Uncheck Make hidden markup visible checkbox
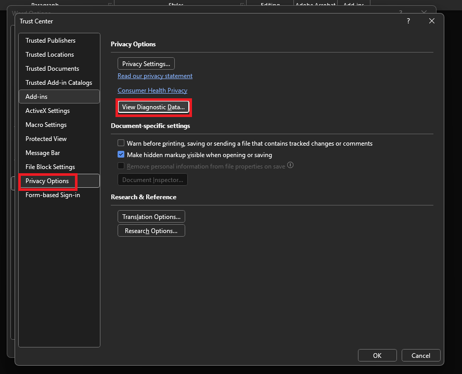The height and width of the screenshot is (374, 462). (121, 155)
